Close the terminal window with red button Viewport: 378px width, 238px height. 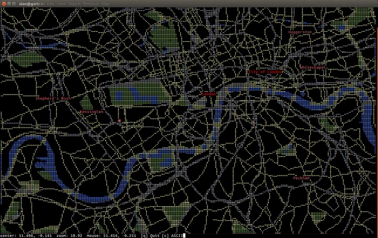click(4, 4)
